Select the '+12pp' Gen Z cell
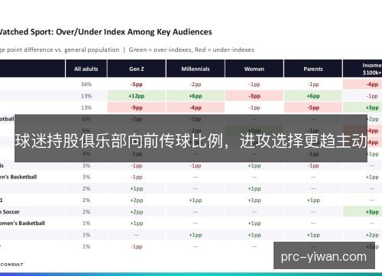Screen dimensions: 382x276 coord(137,96)
